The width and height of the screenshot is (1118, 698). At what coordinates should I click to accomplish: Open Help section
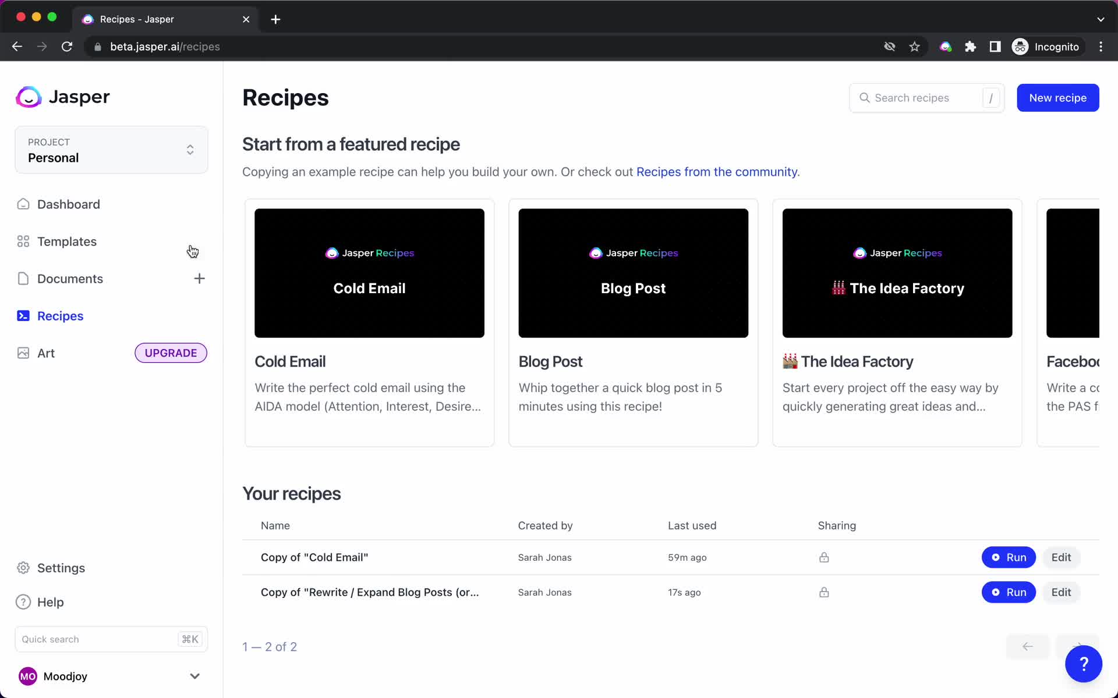[x=50, y=601]
